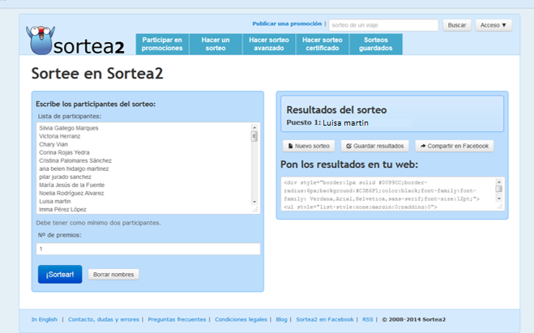Click participant Imma Pérez López

click(x=62, y=209)
